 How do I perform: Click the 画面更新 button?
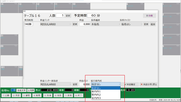pos(21,90)
